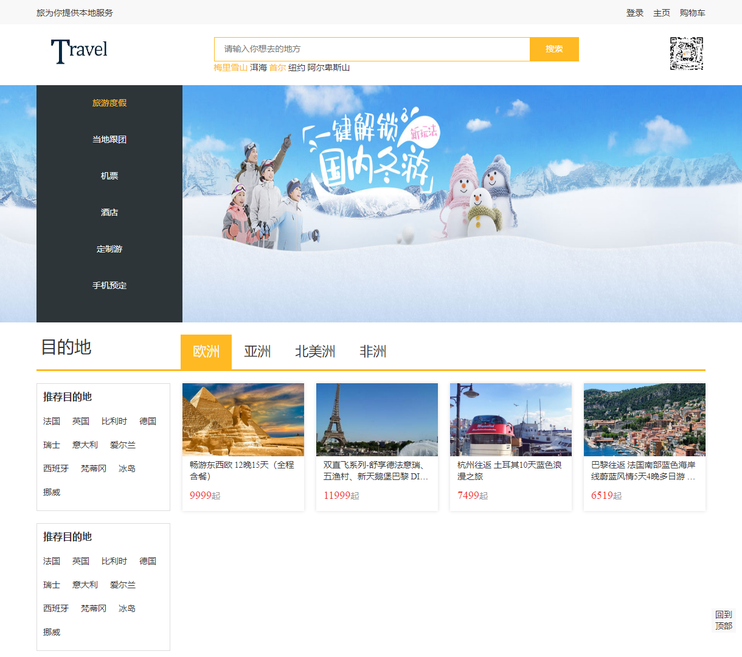Open the 购物车 shopping cart

tap(693, 12)
